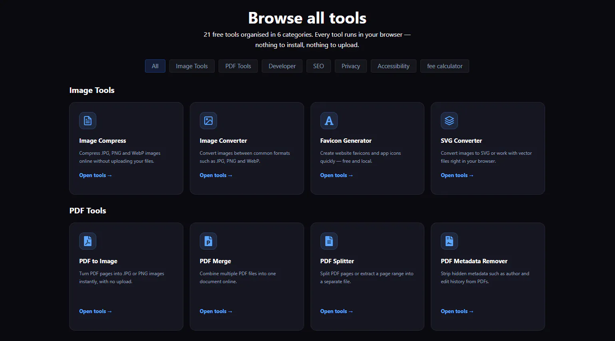The image size is (615, 341).
Task: Open tools link under SVG Converter
Action: (x=457, y=175)
